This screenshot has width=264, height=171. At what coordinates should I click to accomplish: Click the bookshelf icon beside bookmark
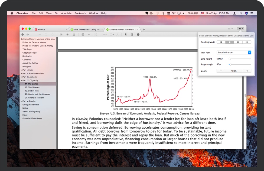[x=132, y=35]
